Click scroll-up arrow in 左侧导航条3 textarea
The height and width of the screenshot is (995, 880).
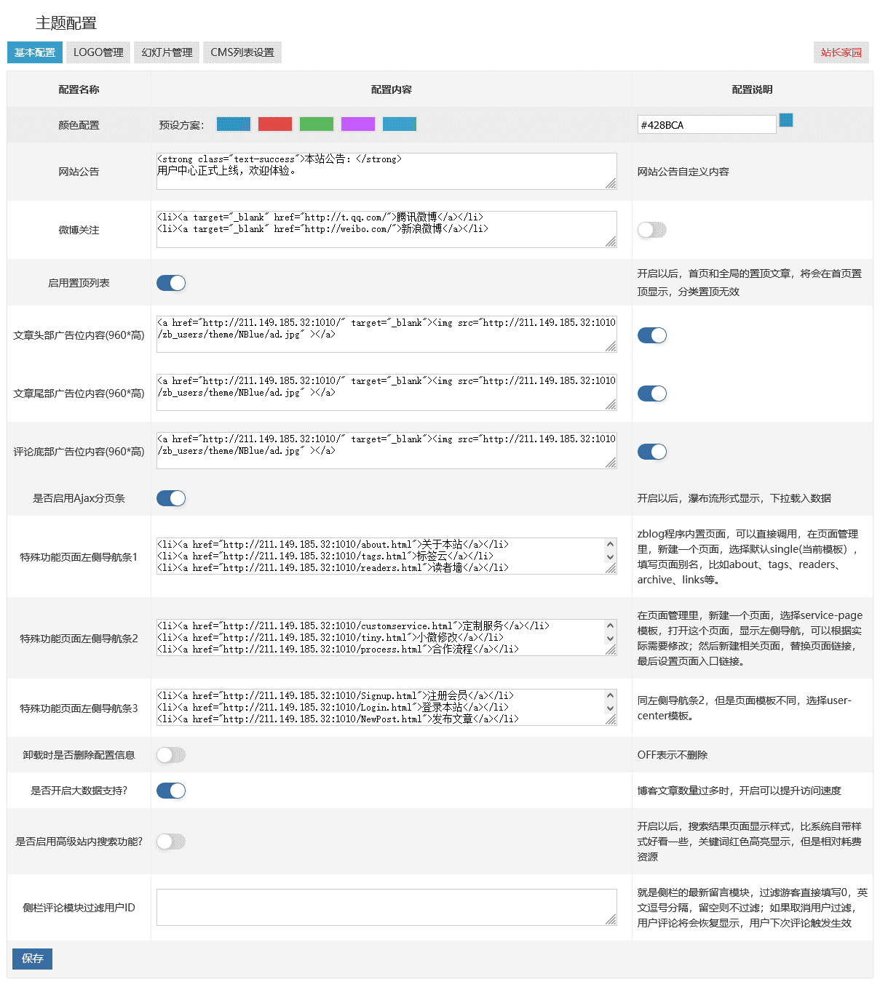[610, 695]
